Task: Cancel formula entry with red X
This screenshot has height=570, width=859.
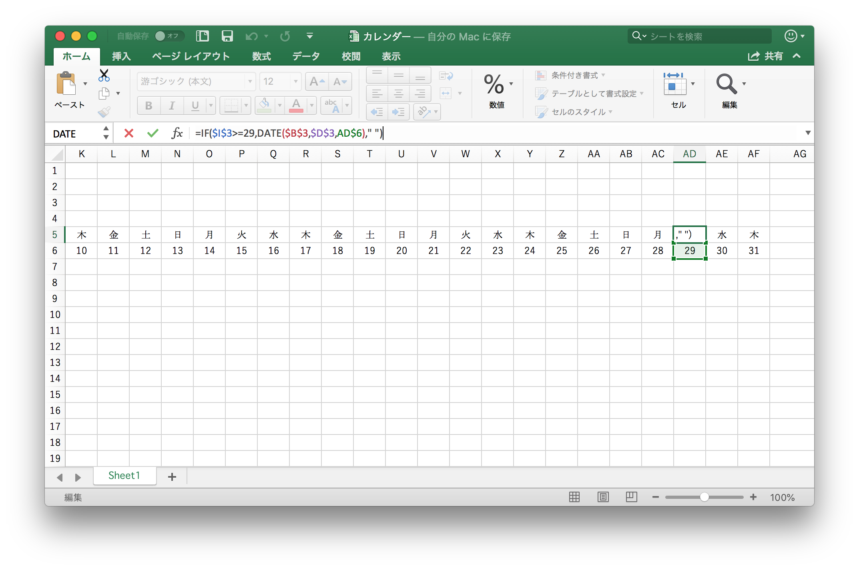Action: (128, 133)
